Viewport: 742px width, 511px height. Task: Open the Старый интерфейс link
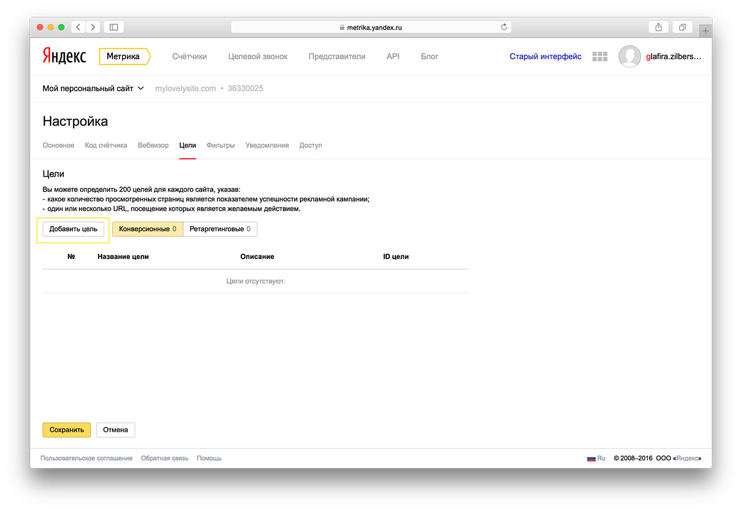545,57
